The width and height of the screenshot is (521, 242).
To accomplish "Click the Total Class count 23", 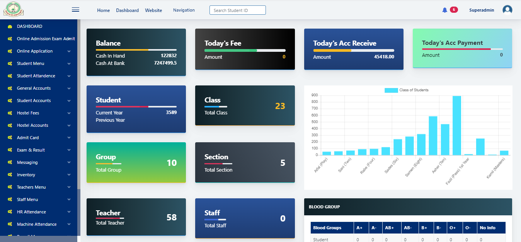I will pos(280,106).
